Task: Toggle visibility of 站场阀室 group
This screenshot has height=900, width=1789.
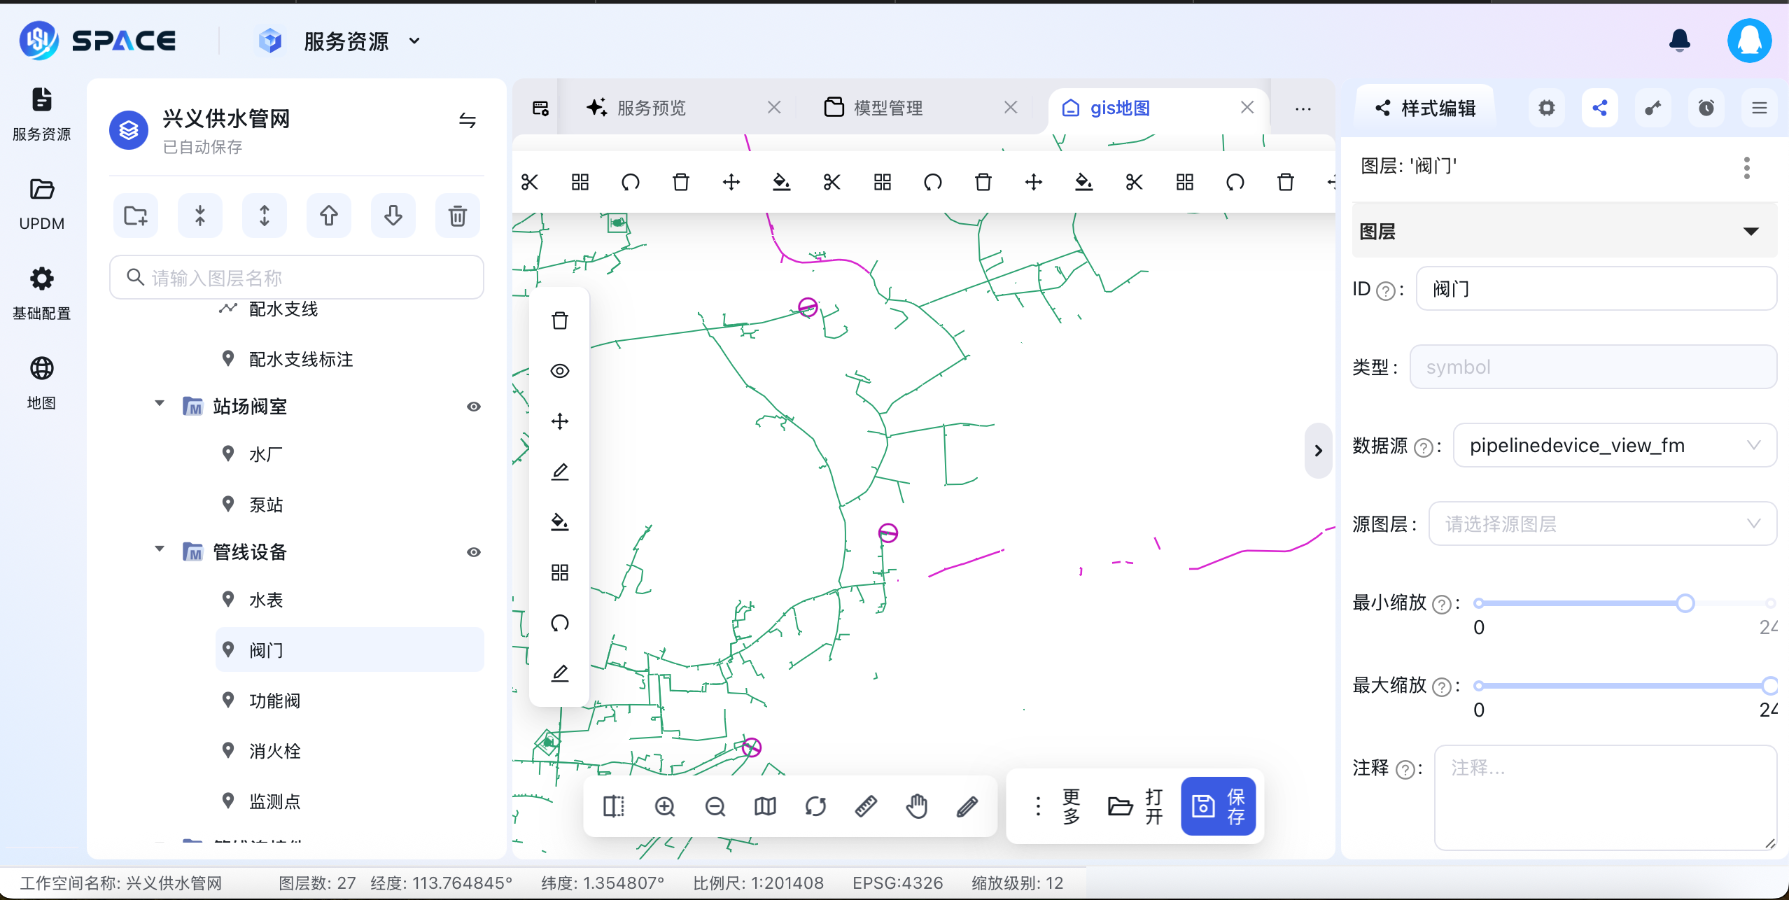Action: tap(474, 407)
